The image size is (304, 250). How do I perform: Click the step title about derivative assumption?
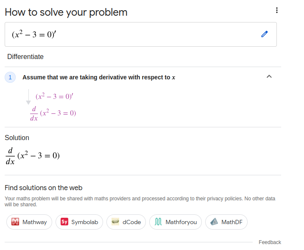click(x=99, y=77)
